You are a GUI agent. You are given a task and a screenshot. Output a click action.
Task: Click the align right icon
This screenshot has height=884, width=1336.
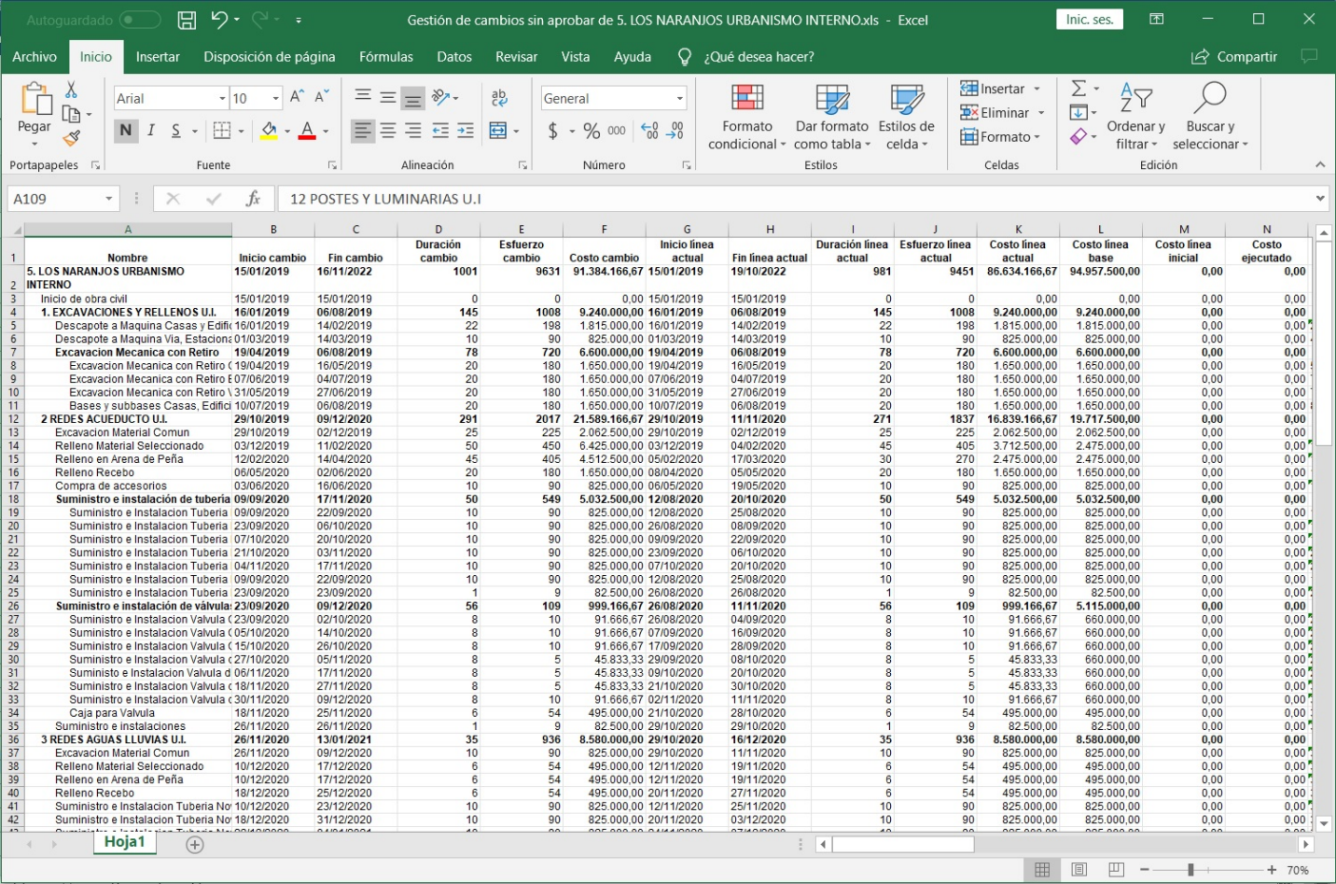click(413, 131)
